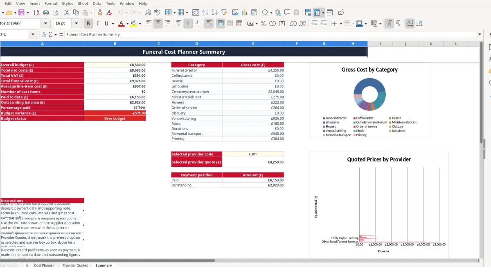Click the Sort ascending icon
Image resolution: width=491 pixels, height=276 pixels.
pos(205,13)
